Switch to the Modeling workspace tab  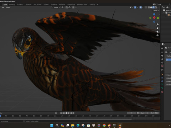pyautogui.click(x=12, y=5)
